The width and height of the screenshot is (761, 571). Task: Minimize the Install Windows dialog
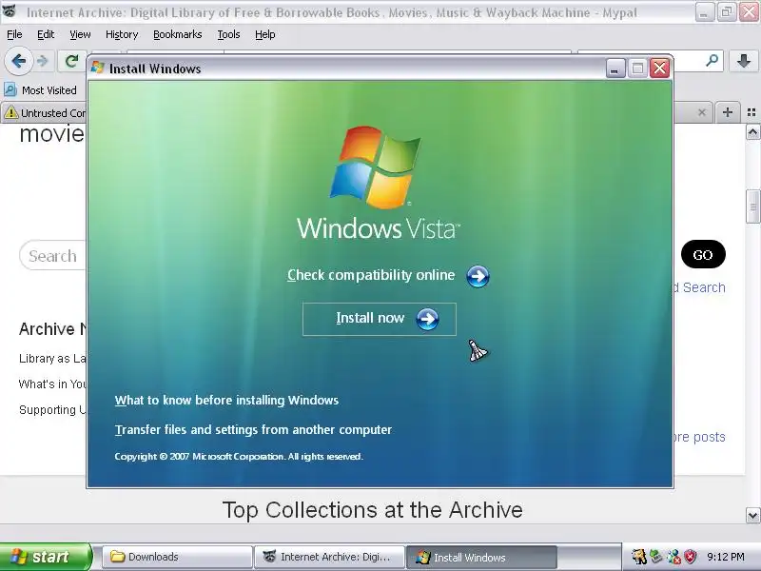point(615,69)
